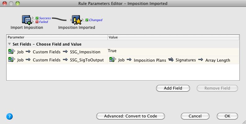
Task: Click the Job icon in SSG_Imposition row
Action: 11,51
